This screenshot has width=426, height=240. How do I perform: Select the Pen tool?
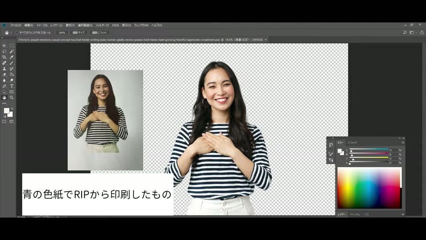(4, 86)
